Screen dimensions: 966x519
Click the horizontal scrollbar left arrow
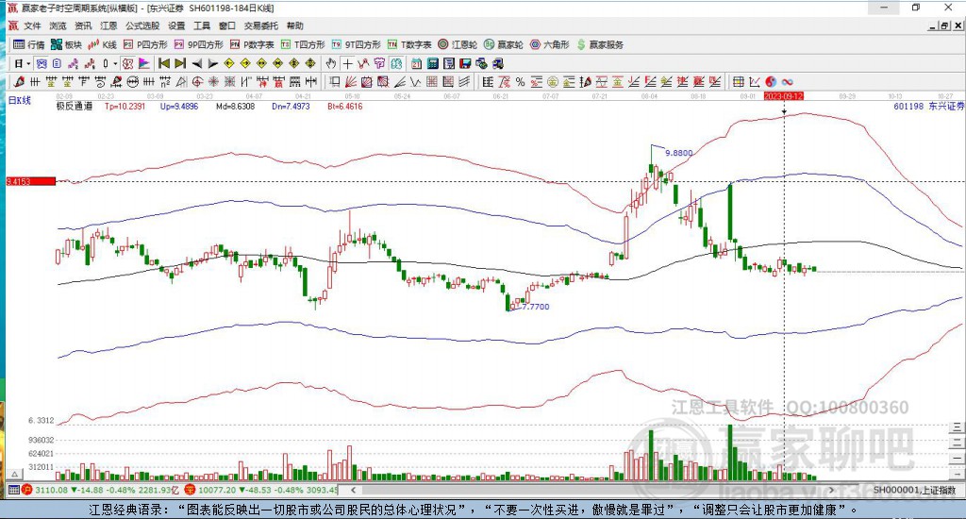pyautogui.click(x=353, y=490)
